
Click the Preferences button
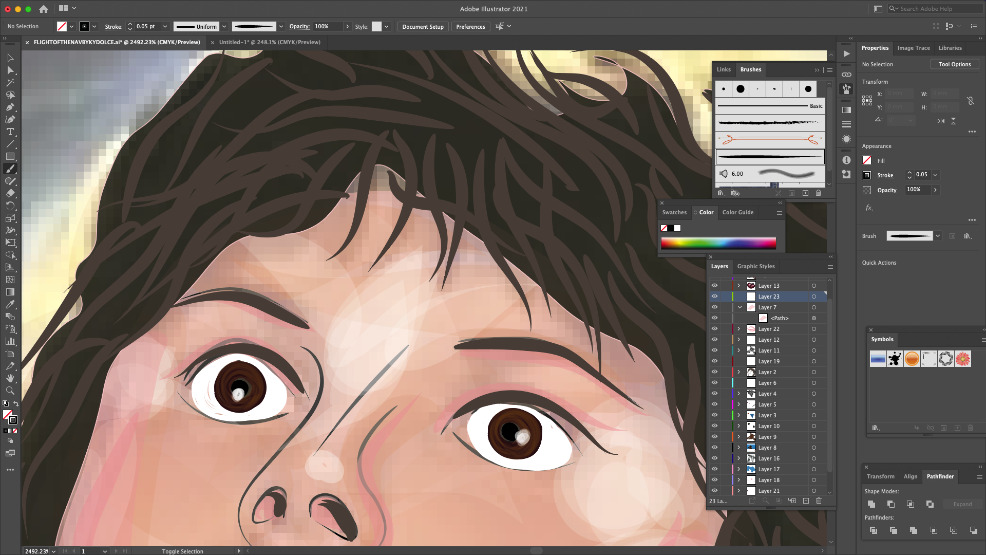pos(470,27)
